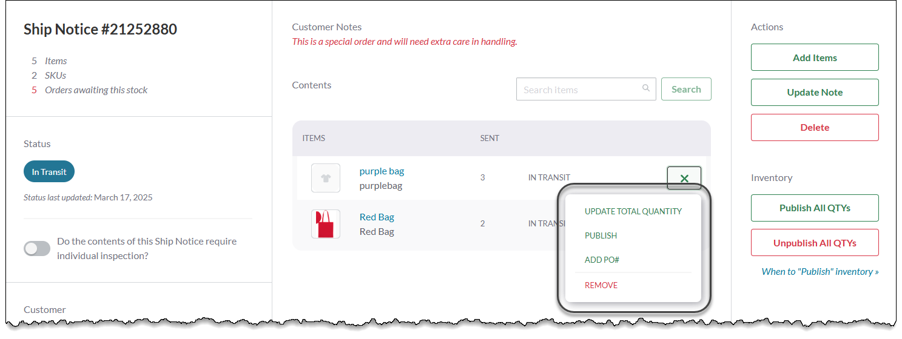Image resolution: width=902 pixels, height=339 pixels.
Task: Select Publish in the item menu
Action: (601, 235)
